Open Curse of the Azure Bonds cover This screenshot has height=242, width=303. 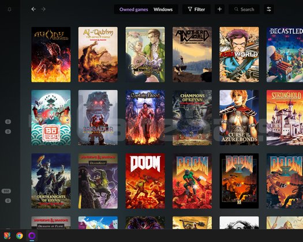239,118
